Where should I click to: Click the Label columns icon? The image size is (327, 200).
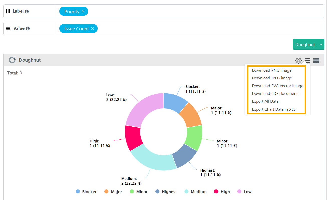[x=8, y=11]
